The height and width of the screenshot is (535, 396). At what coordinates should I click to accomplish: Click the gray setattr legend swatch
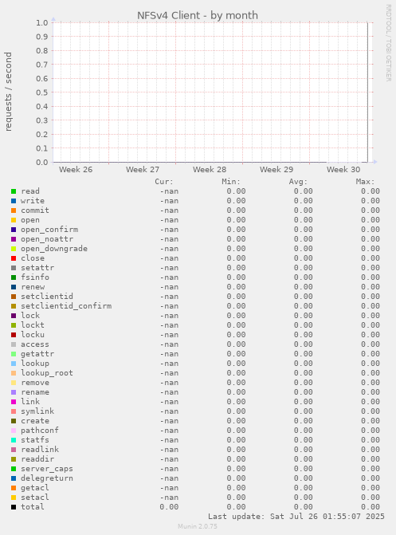click(14, 268)
